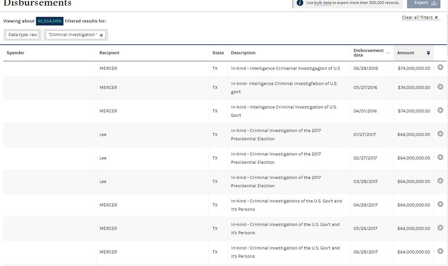Expand row details for 04/28/2017 disbursement
The image size is (448, 266).
(x=441, y=204)
